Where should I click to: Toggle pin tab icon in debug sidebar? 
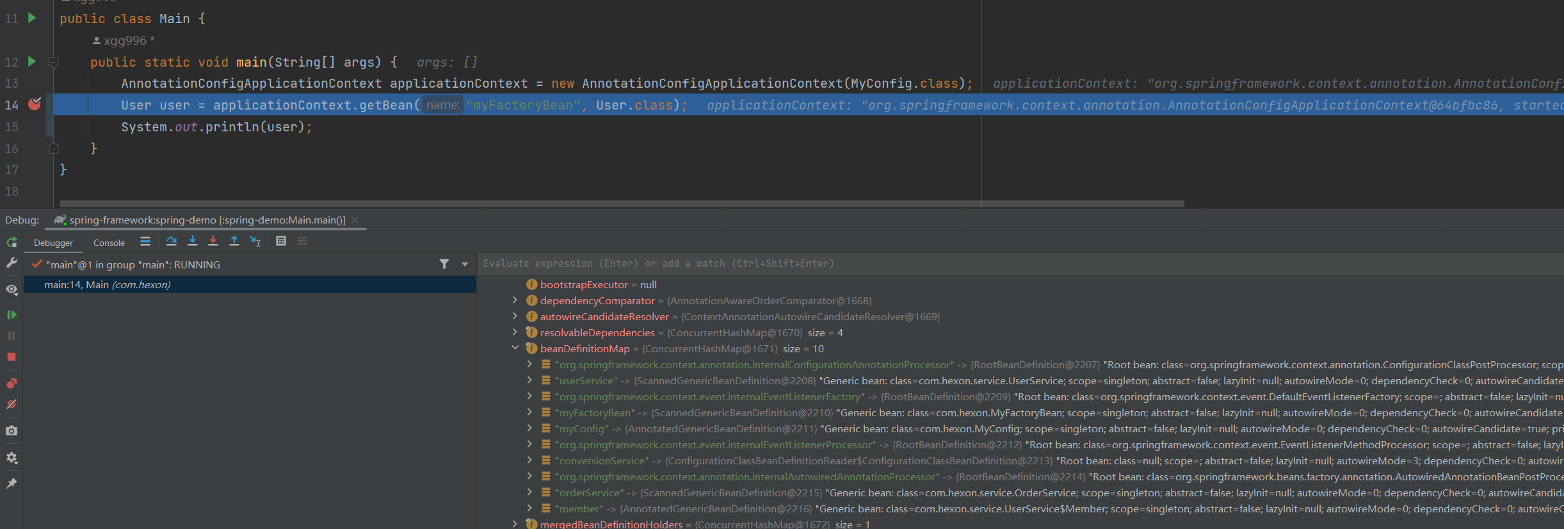click(12, 484)
